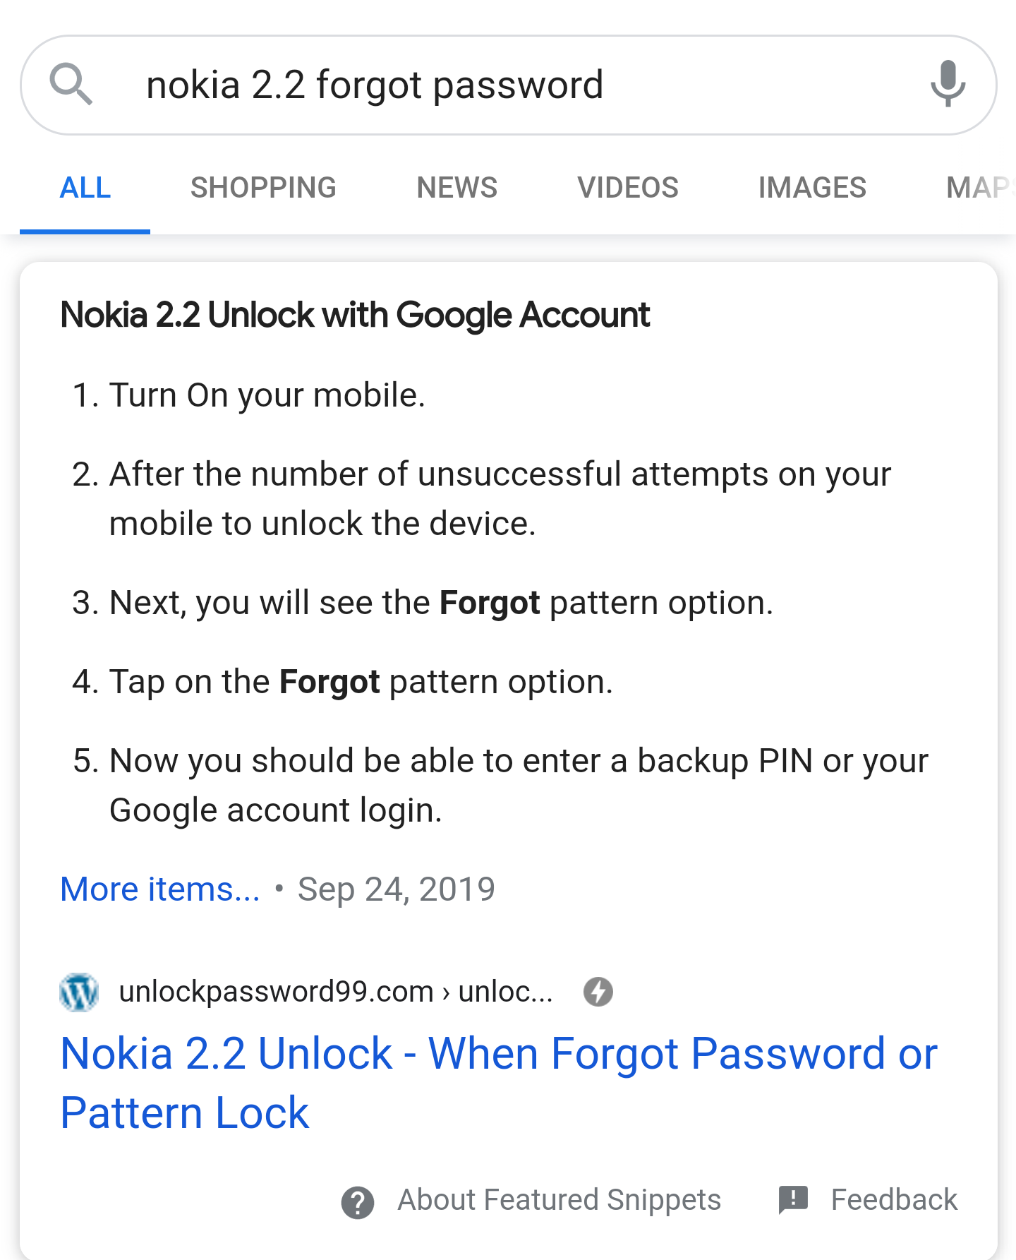The image size is (1016, 1260).
Task: Tap the Feedback text link
Action: 894,1200
